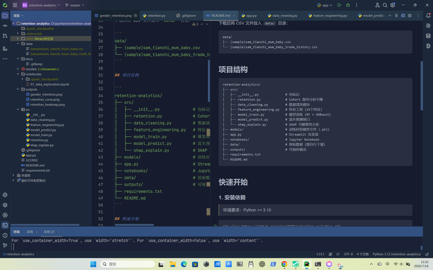Open the Run tool window

tap(5, 215)
